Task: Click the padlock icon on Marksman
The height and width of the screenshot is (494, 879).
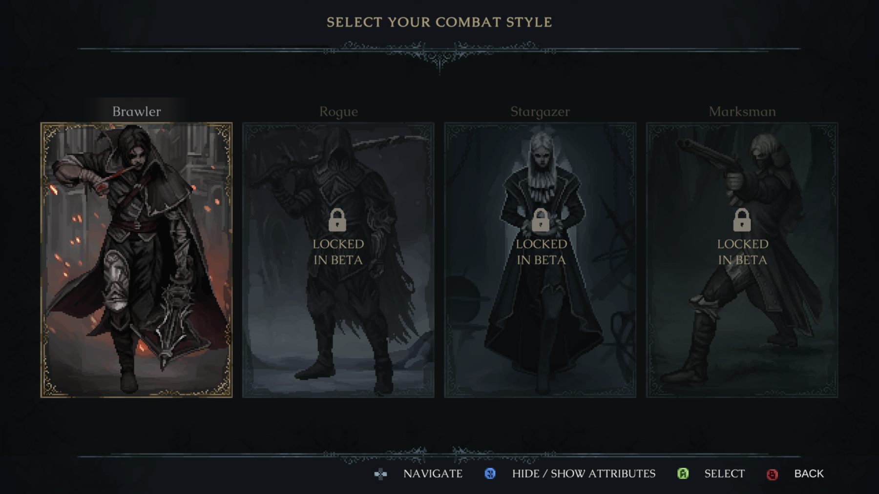Action: 742,220
